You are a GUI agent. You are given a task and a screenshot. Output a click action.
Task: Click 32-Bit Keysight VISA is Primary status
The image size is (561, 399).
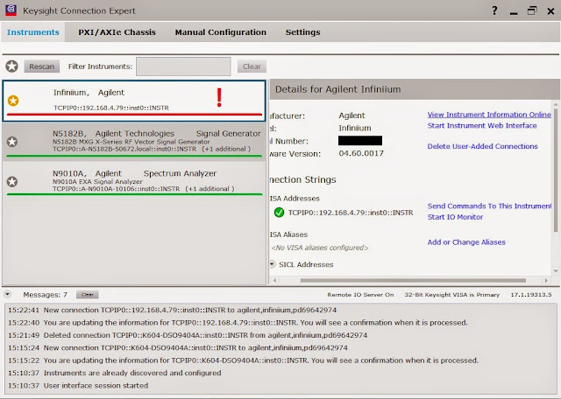[x=452, y=295]
